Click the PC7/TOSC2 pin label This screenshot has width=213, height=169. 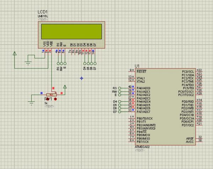(x=186, y=95)
